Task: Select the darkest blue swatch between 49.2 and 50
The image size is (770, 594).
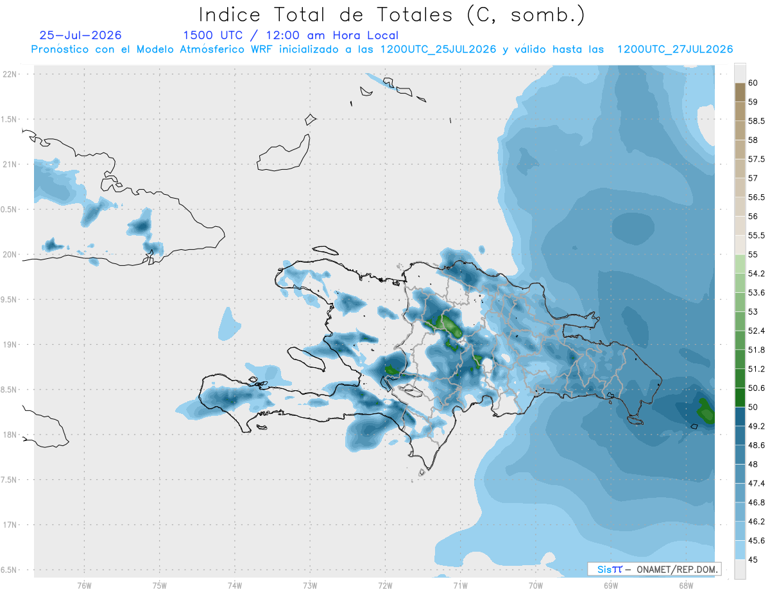Action: 740,417
